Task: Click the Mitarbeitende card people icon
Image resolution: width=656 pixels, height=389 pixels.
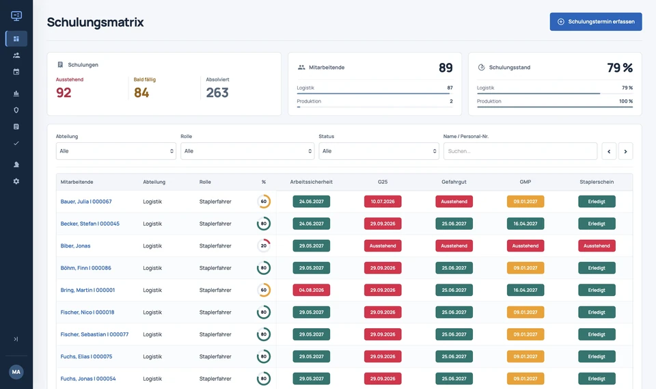Action: pyautogui.click(x=301, y=68)
